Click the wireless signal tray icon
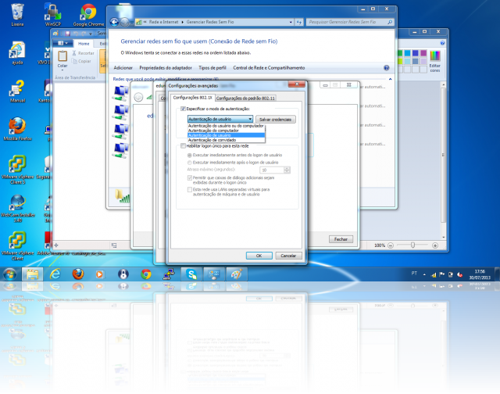Image resolution: width=500 pixels, height=394 pixels. tap(434, 274)
